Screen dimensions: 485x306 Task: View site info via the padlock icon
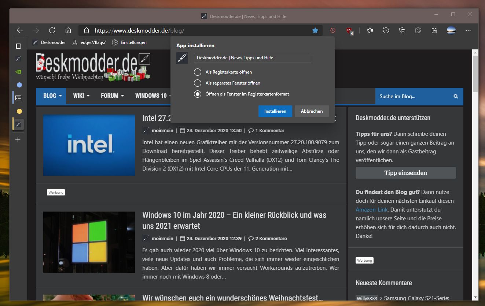(87, 30)
